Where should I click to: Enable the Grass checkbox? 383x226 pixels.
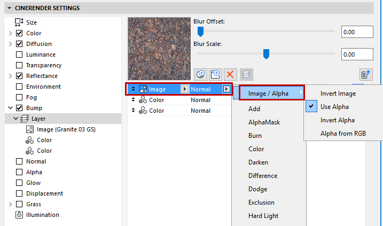point(19,204)
